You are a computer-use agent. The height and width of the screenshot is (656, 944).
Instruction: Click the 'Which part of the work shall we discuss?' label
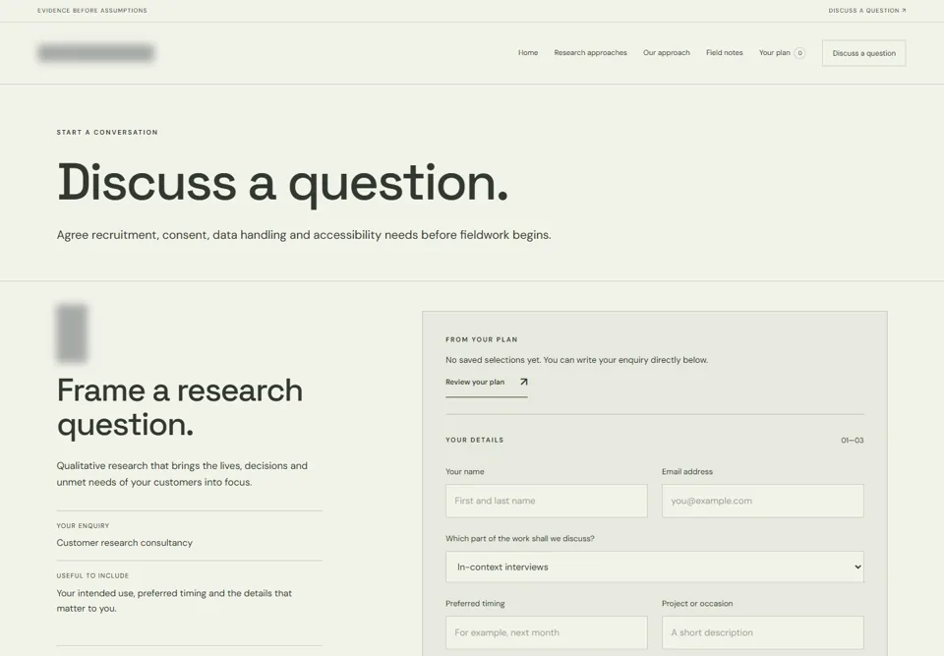(519, 539)
